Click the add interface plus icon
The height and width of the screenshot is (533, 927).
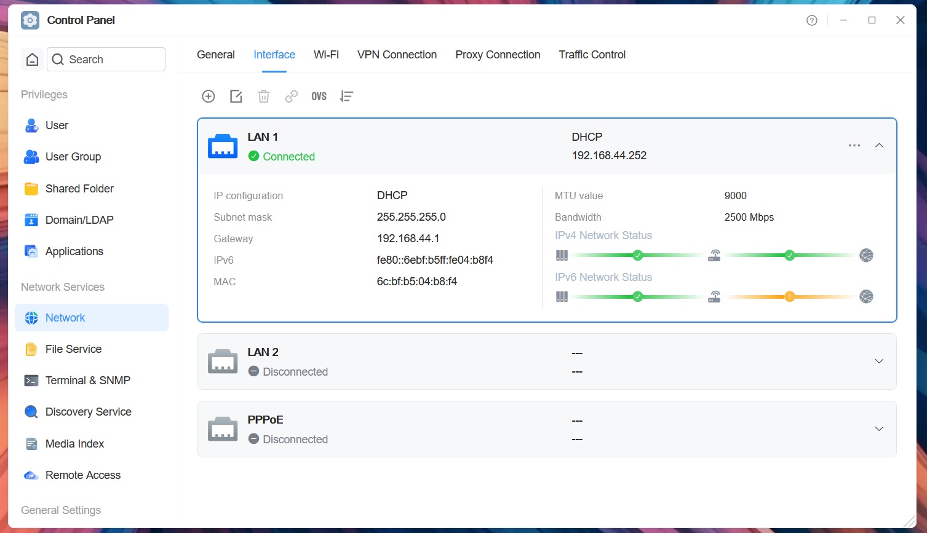pos(209,96)
